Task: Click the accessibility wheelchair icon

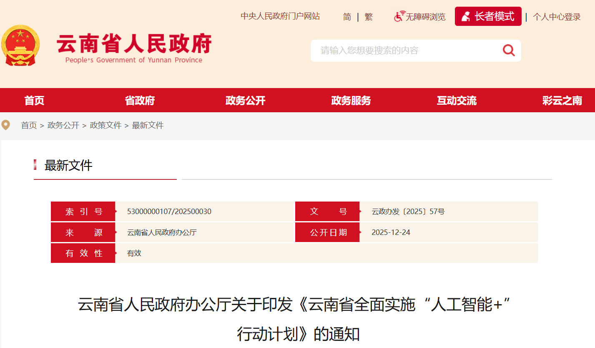Action: [399, 17]
